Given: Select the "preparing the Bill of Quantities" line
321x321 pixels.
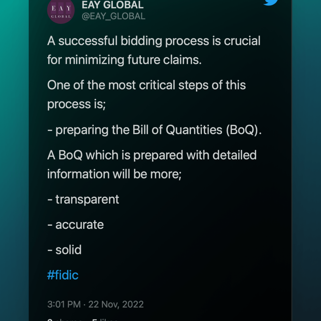Looking at the screenshot, I should pyautogui.click(x=135, y=130).
